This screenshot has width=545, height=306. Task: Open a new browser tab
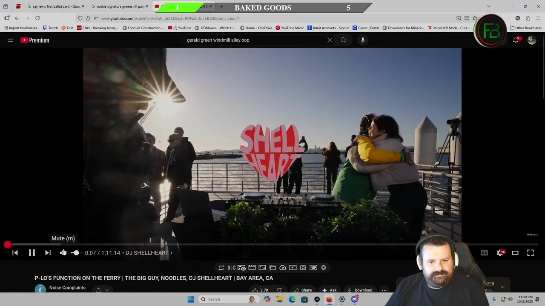pos(221,6)
